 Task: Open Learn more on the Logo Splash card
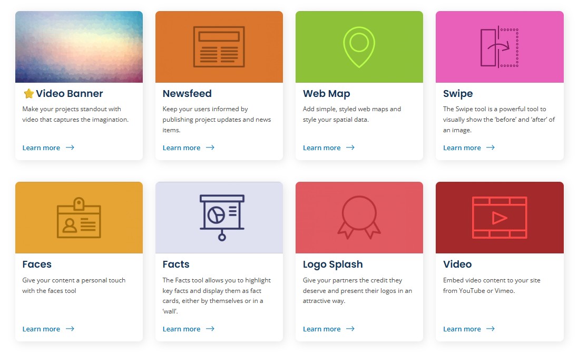click(x=321, y=329)
